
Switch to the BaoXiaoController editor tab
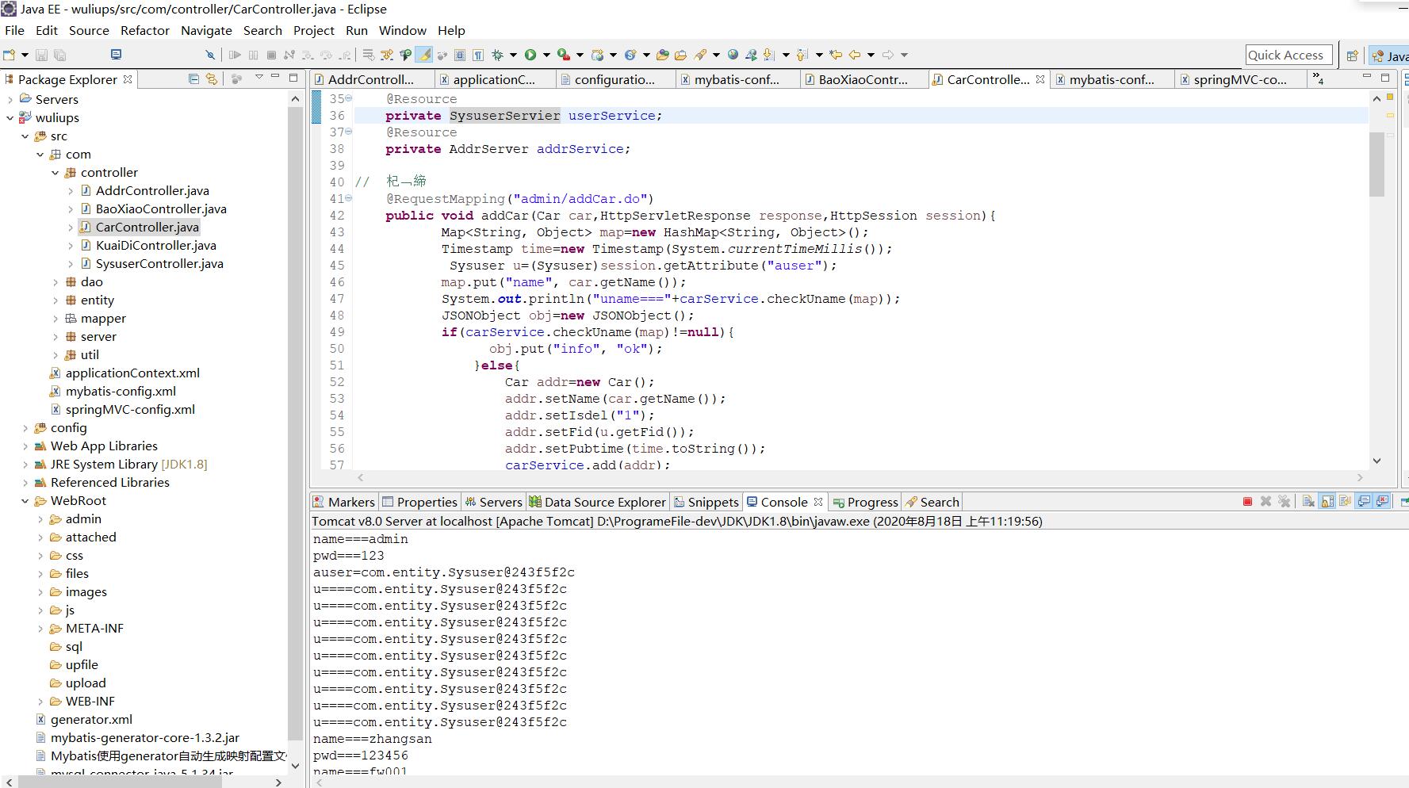tap(863, 79)
